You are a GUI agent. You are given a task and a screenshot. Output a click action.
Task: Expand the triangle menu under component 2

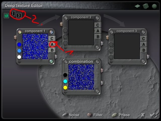(65, 48)
